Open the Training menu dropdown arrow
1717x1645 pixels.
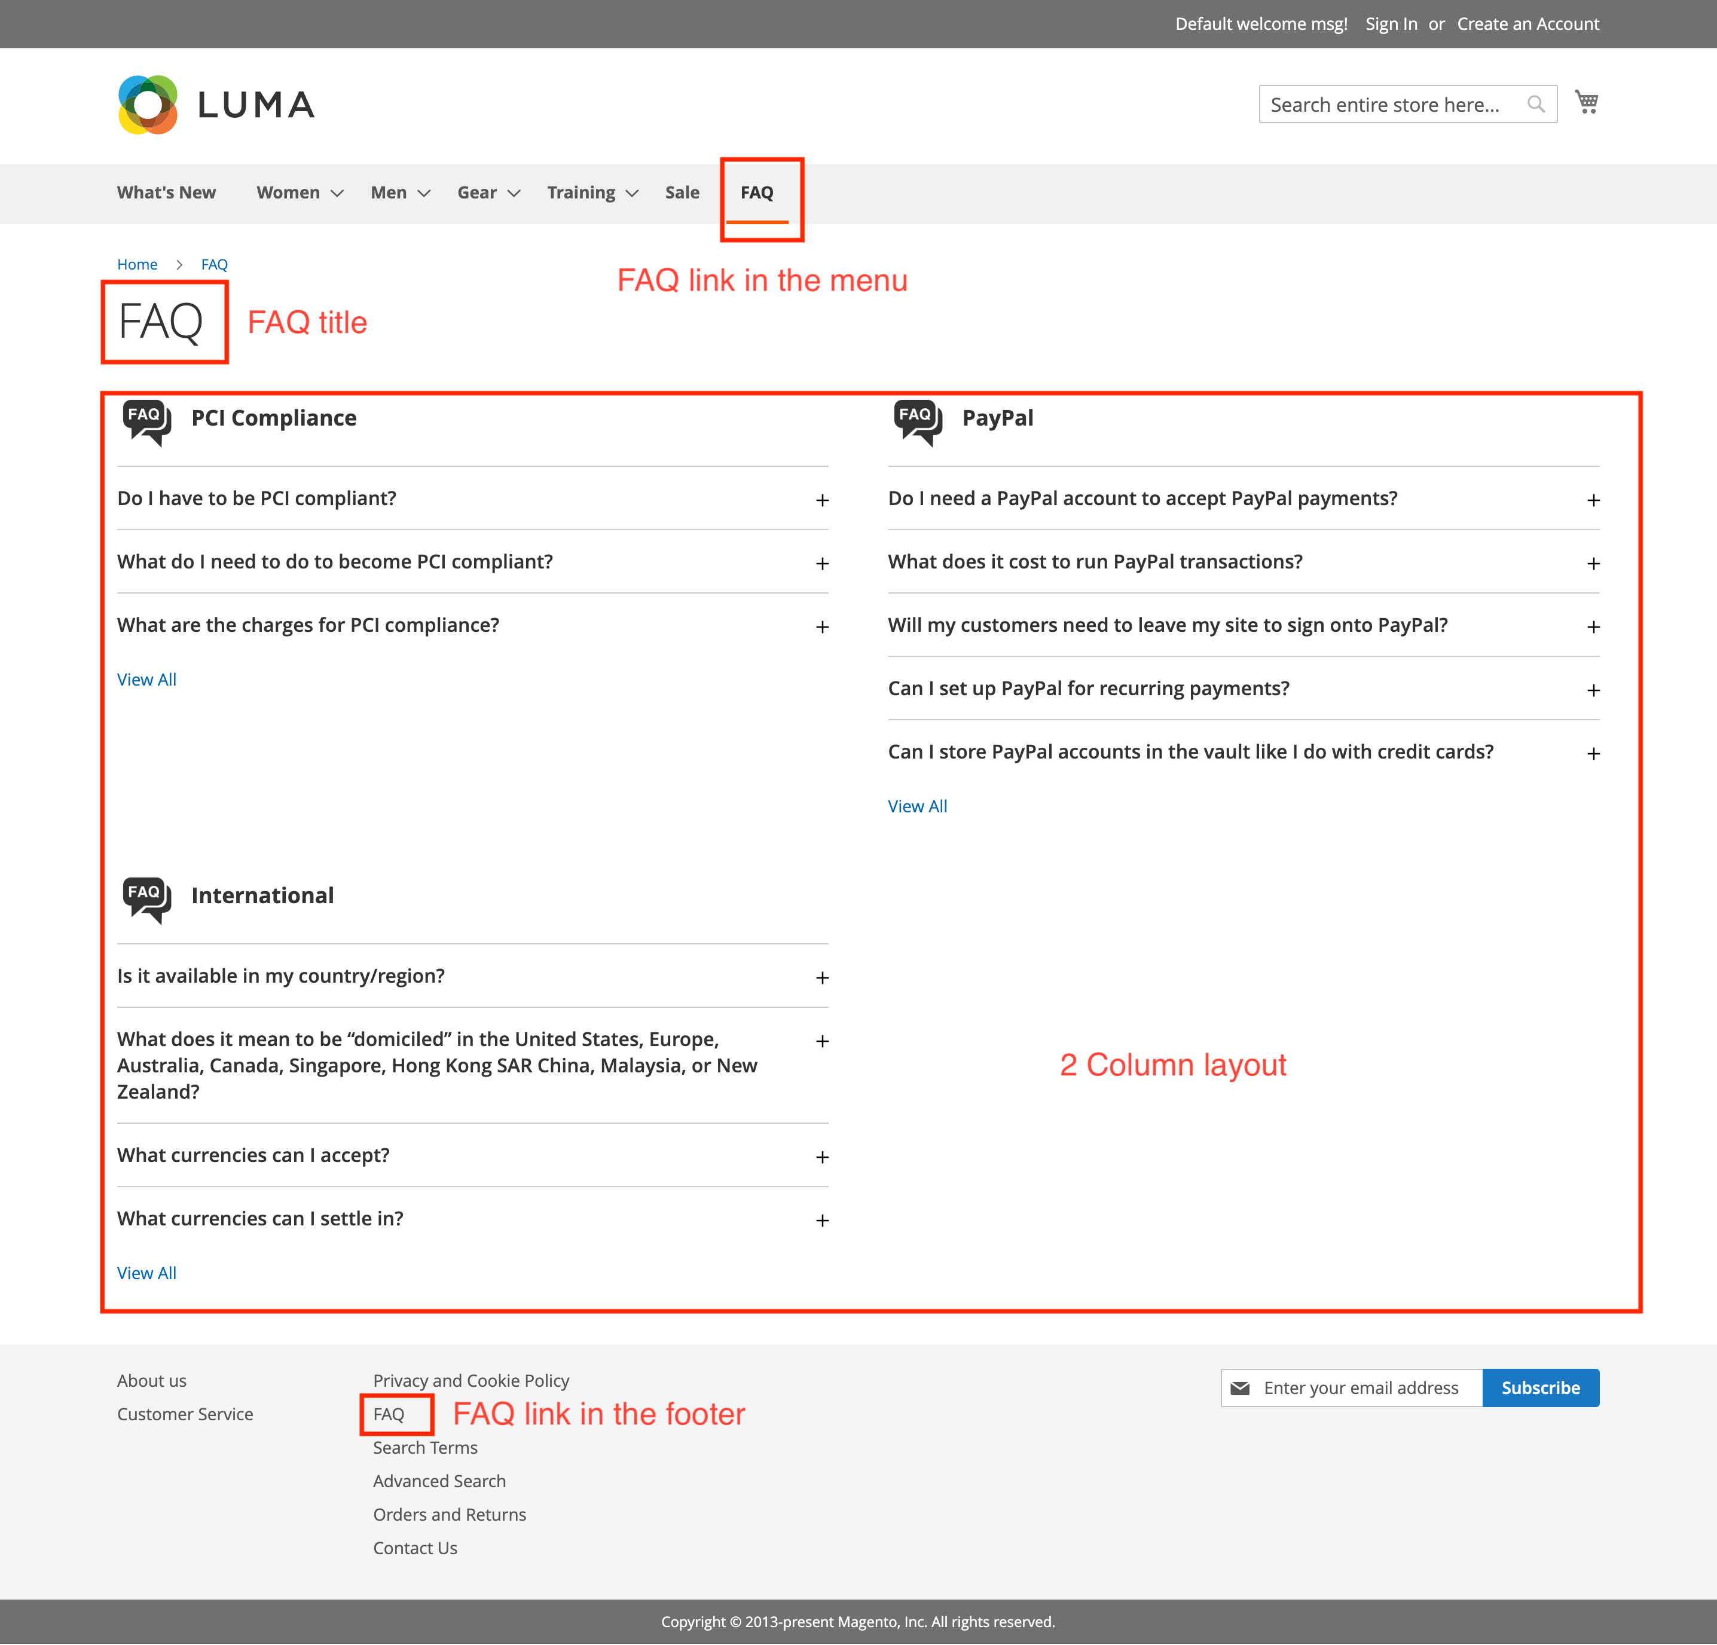tap(631, 194)
